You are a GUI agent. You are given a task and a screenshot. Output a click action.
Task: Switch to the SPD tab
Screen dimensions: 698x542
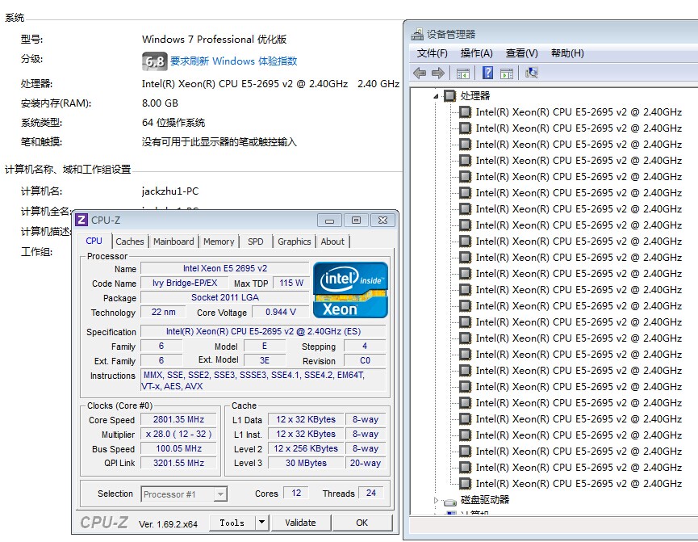256,242
